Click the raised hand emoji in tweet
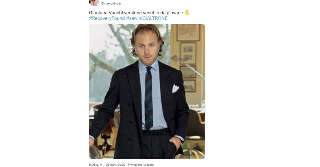This screenshot has width=320, height=167. [x=187, y=13]
